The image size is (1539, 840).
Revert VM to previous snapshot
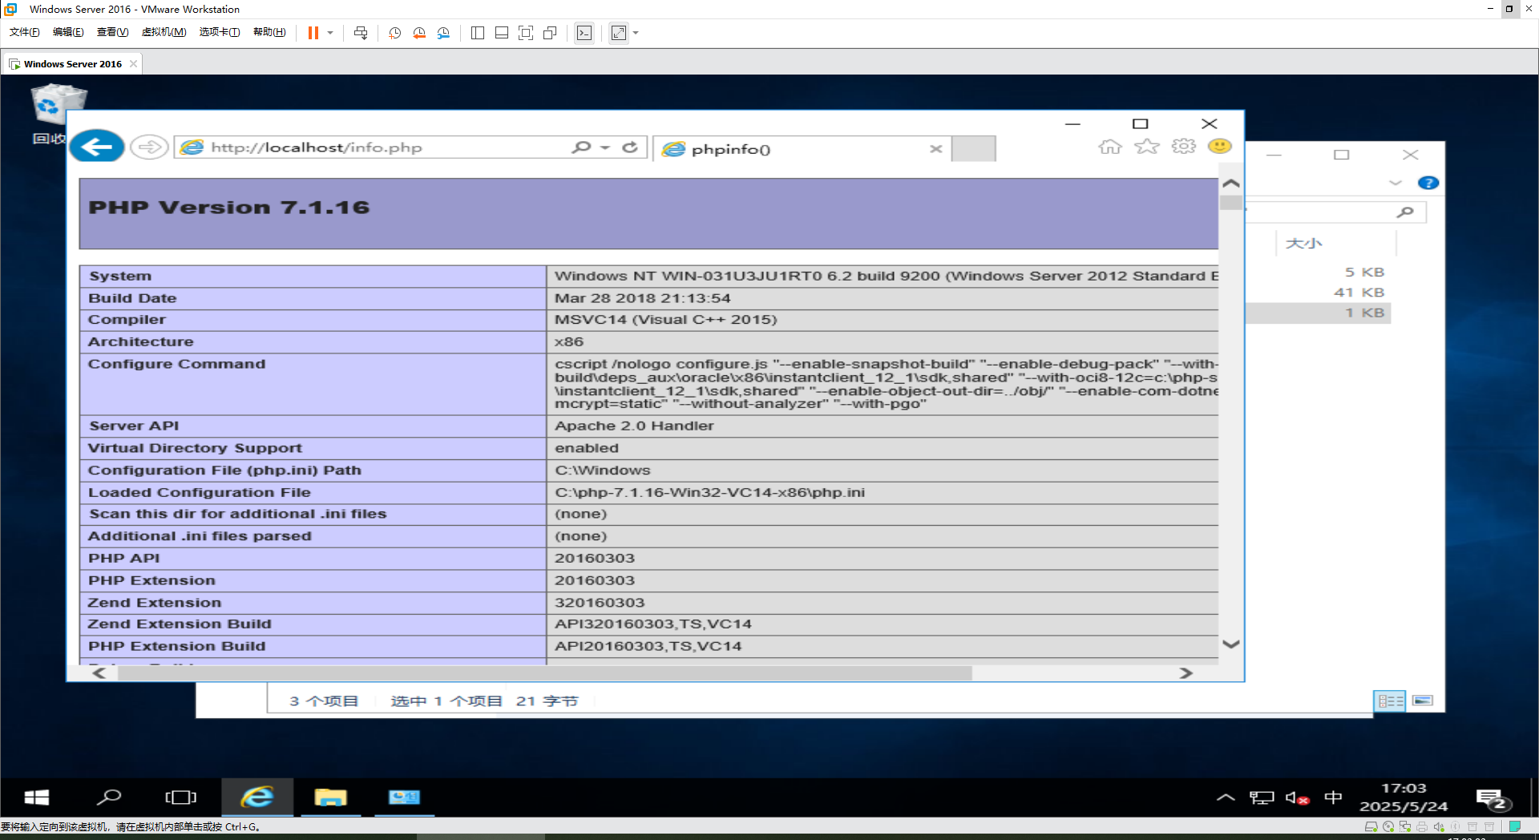[x=419, y=33]
